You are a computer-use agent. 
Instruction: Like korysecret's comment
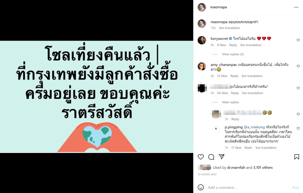(x=298, y=40)
